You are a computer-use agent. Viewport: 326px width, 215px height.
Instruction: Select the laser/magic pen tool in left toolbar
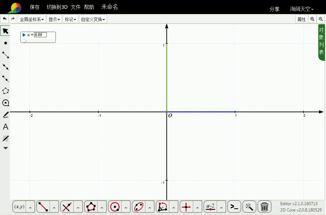[6, 138]
